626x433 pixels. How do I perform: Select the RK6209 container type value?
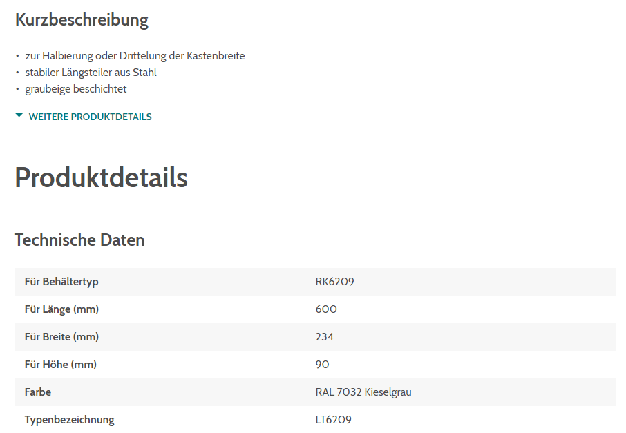click(x=335, y=282)
